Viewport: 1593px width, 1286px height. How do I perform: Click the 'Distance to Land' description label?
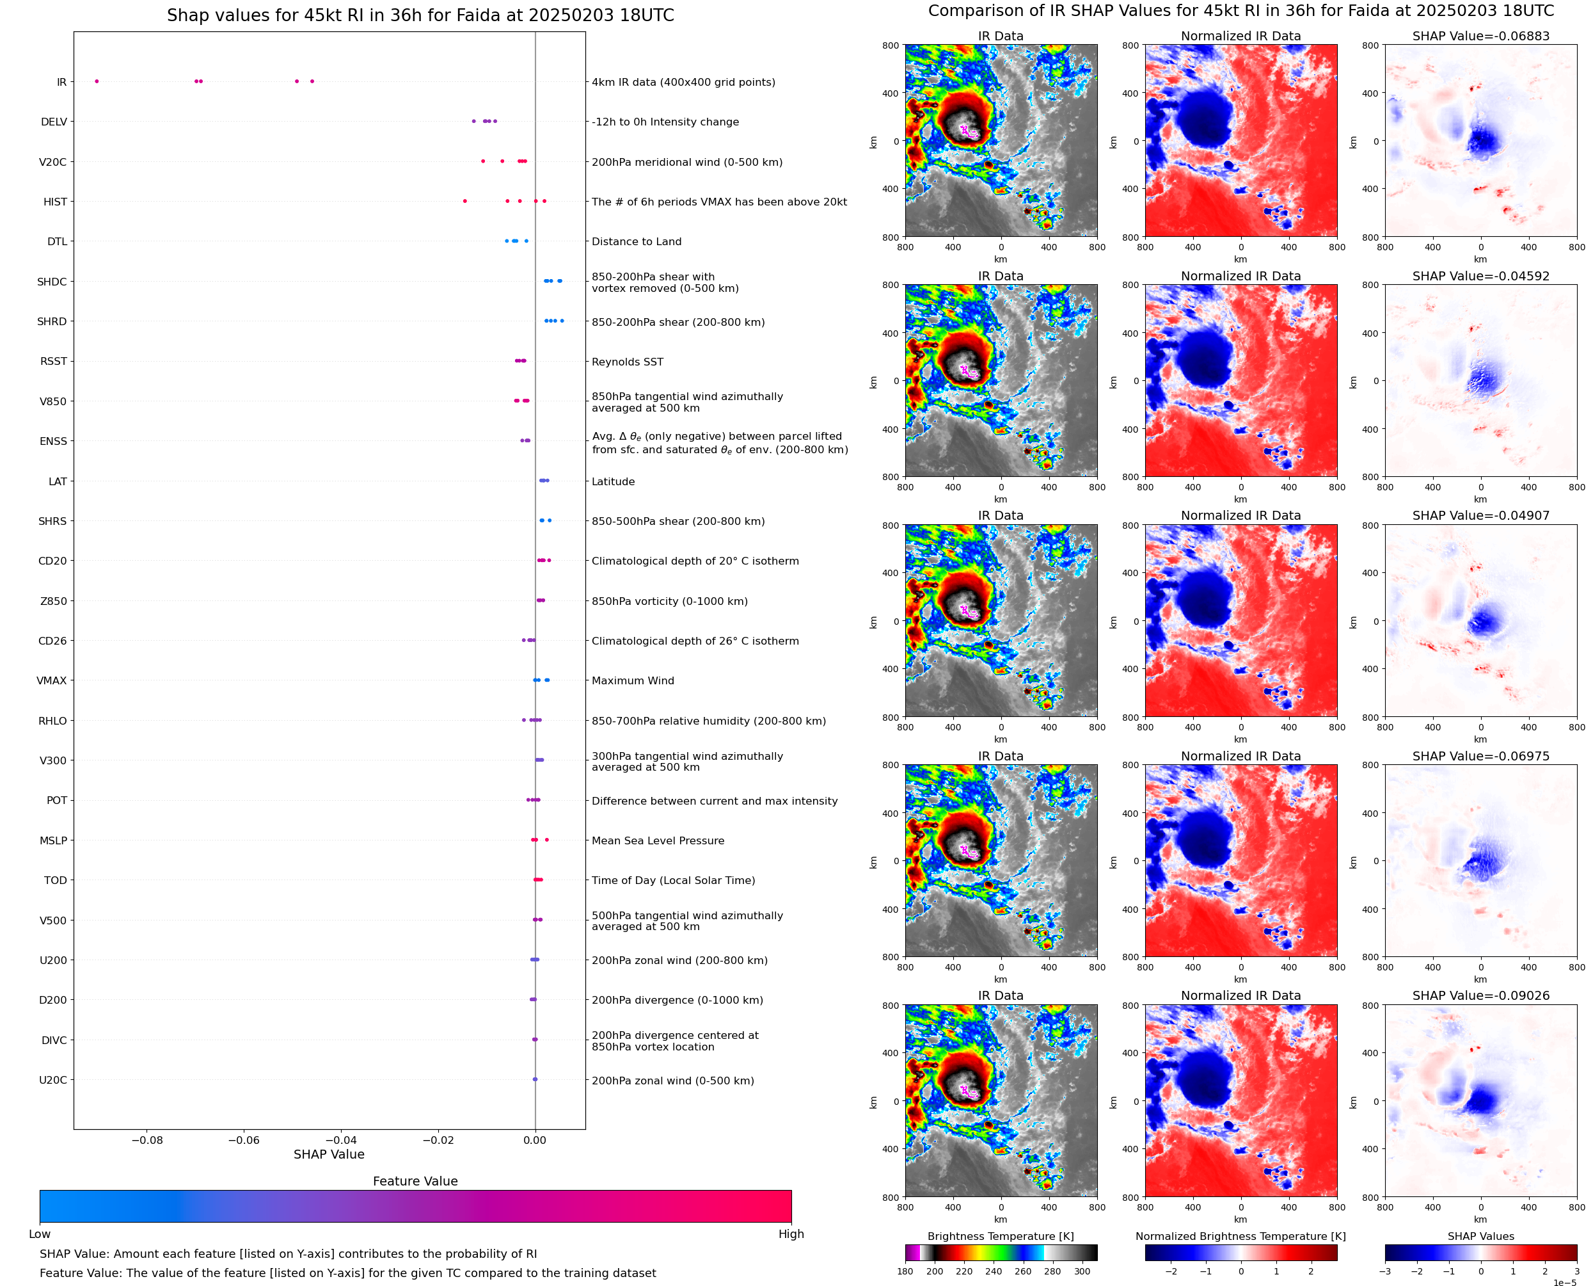click(x=637, y=241)
